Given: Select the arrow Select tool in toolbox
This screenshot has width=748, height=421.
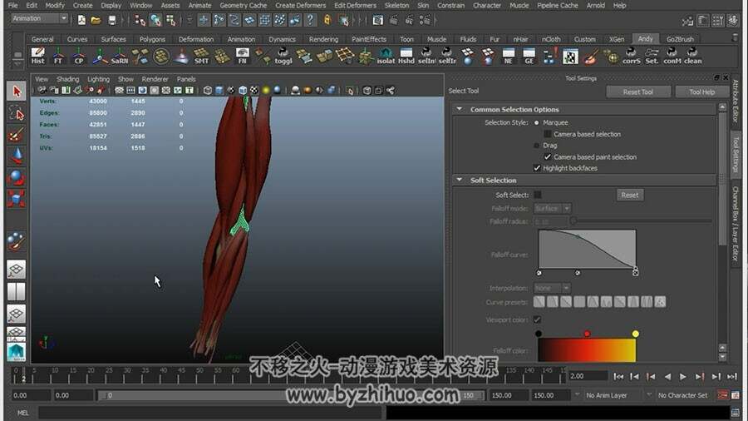Looking at the screenshot, I should pyautogui.click(x=17, y=91).
